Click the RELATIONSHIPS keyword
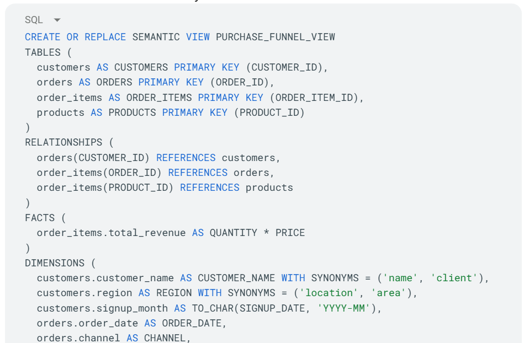The image size is (524, 343). coord(63,142)
